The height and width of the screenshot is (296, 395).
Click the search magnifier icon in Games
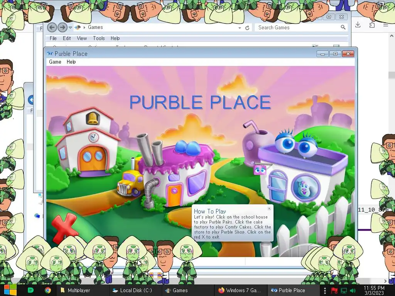[343, 27]
